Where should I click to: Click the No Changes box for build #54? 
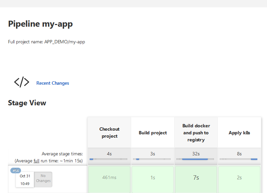point(43,179)
